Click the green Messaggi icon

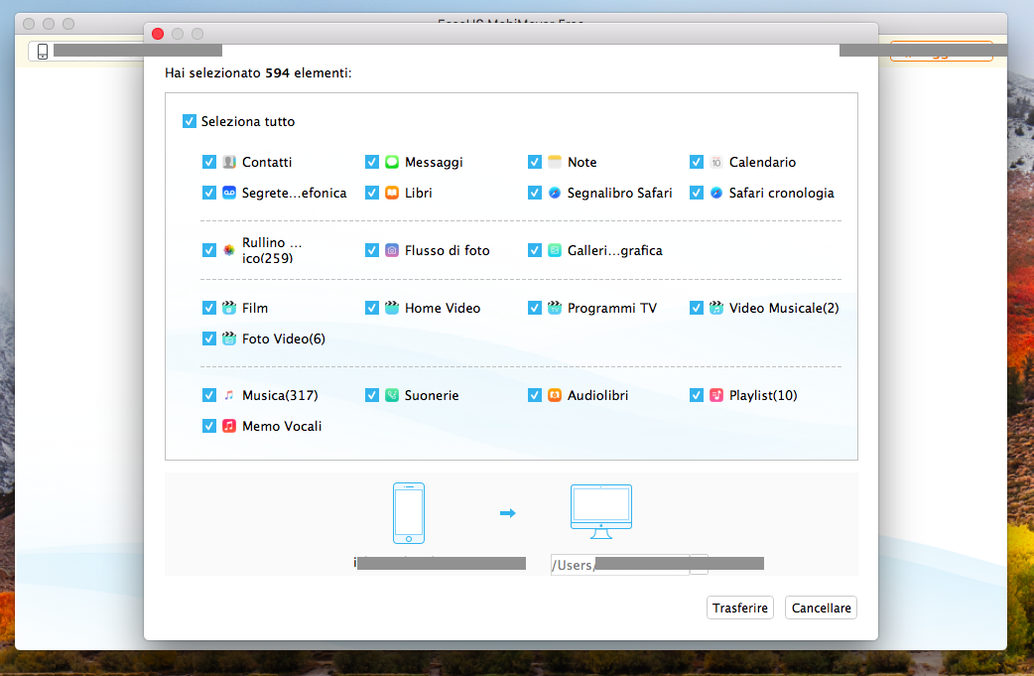click(392, 162)
